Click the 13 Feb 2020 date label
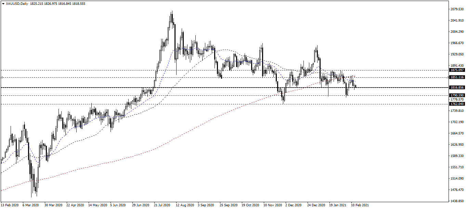This screenshot has height=209, width=466. pos(10,206)
